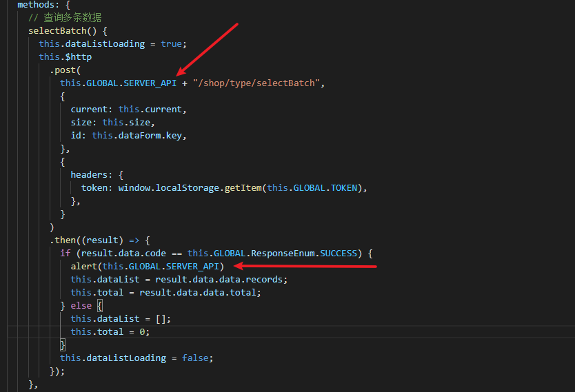The image size is (575, 392).
Task: Click the 'alert(this.GLOBAL.SERVER_API)' statement
Action: [148, 267]
